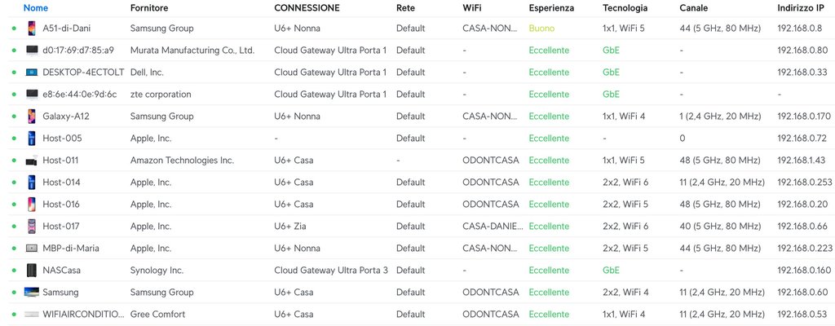
Task: Open the d0:17:69:d7:85:a9 client entry
Action: pos(78,50)
